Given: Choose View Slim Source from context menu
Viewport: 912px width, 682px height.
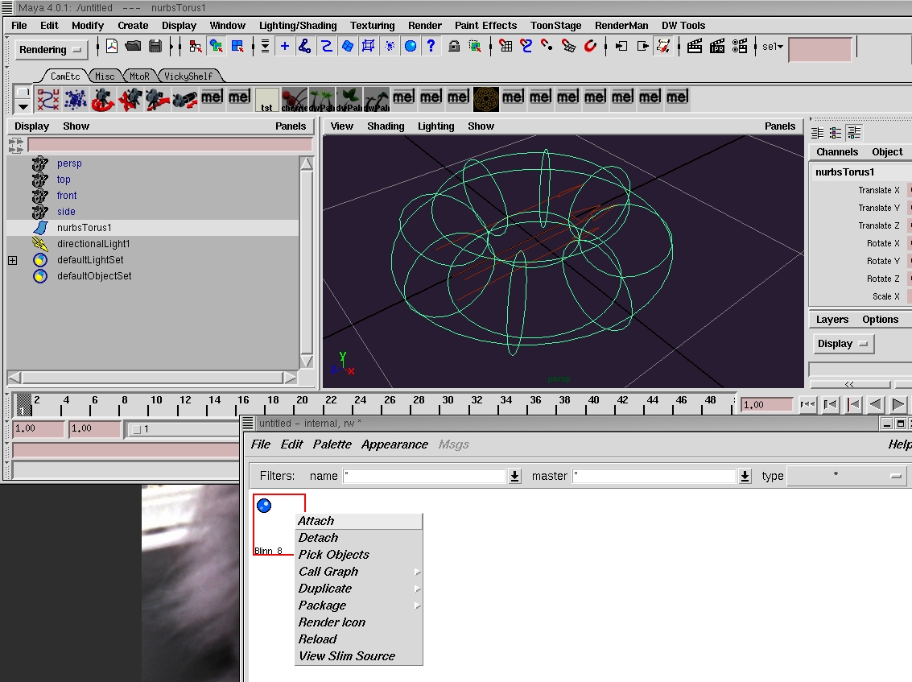Looking at the screenshot, I should [359, 655].
